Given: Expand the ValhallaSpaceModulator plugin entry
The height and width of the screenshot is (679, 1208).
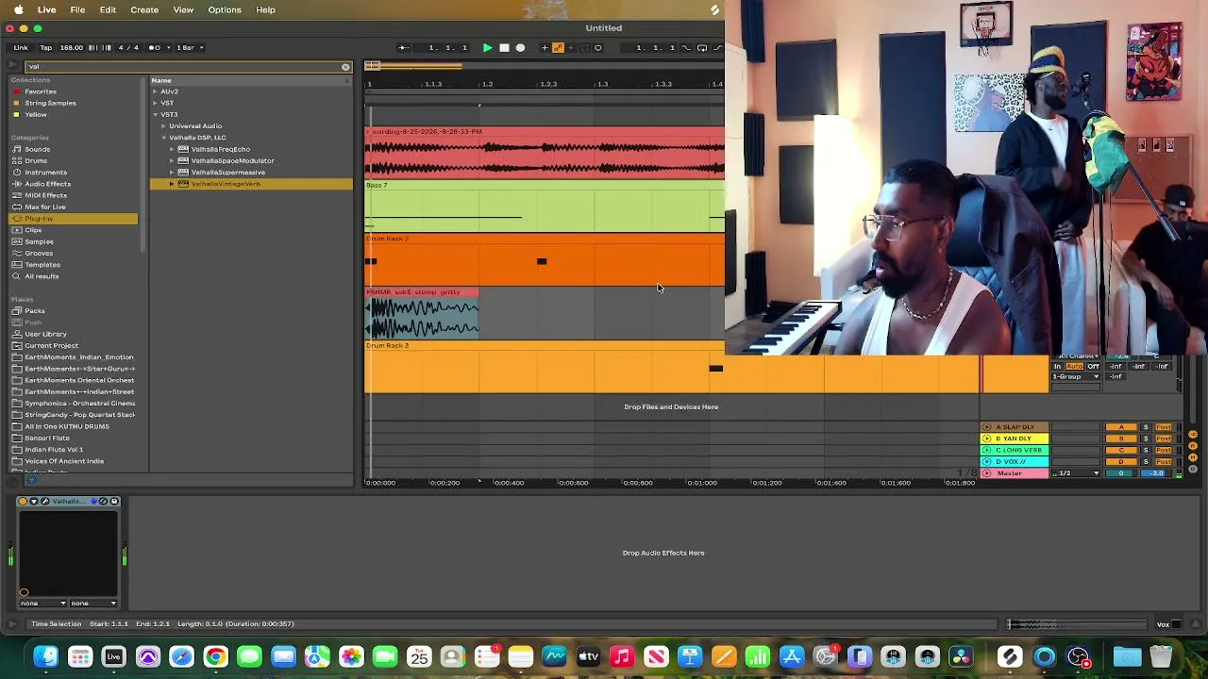Looking at the screenshot, I should pos(172,160).
